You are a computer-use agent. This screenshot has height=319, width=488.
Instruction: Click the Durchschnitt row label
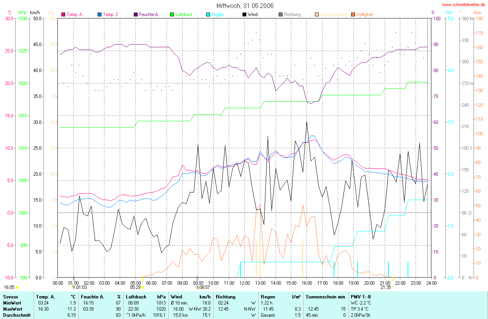coord(16,315)
